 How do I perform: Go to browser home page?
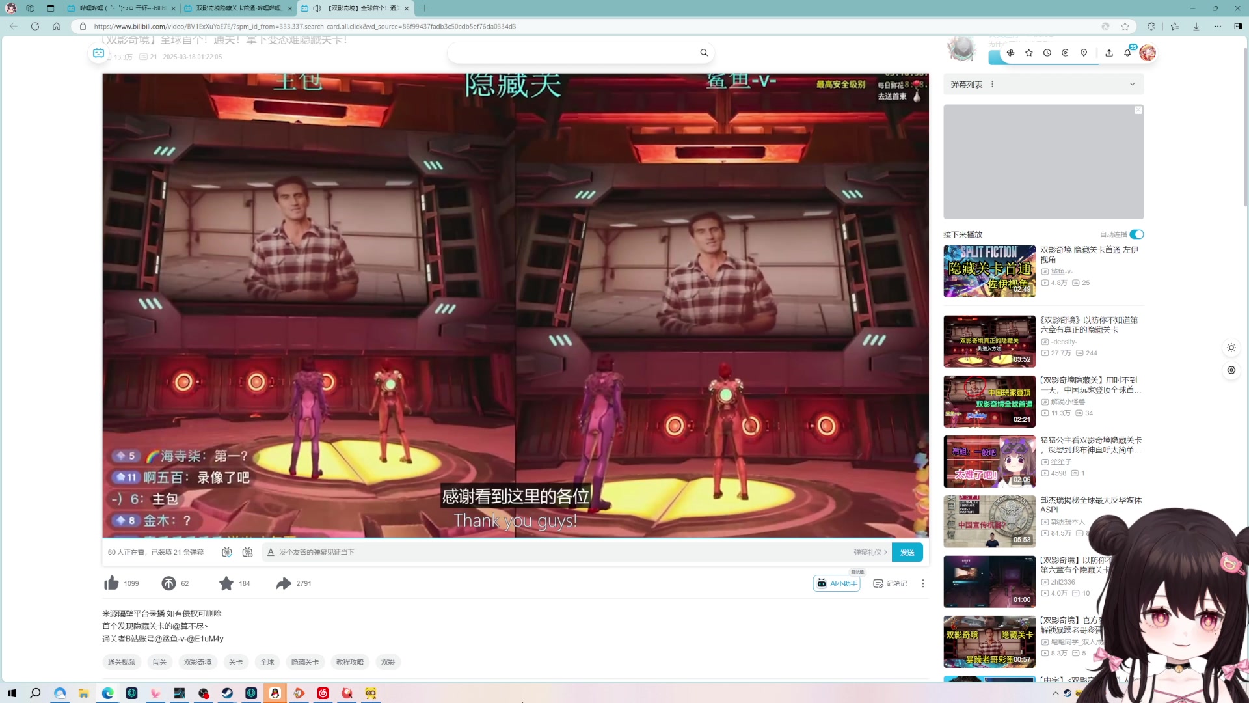tap(57, 26)
